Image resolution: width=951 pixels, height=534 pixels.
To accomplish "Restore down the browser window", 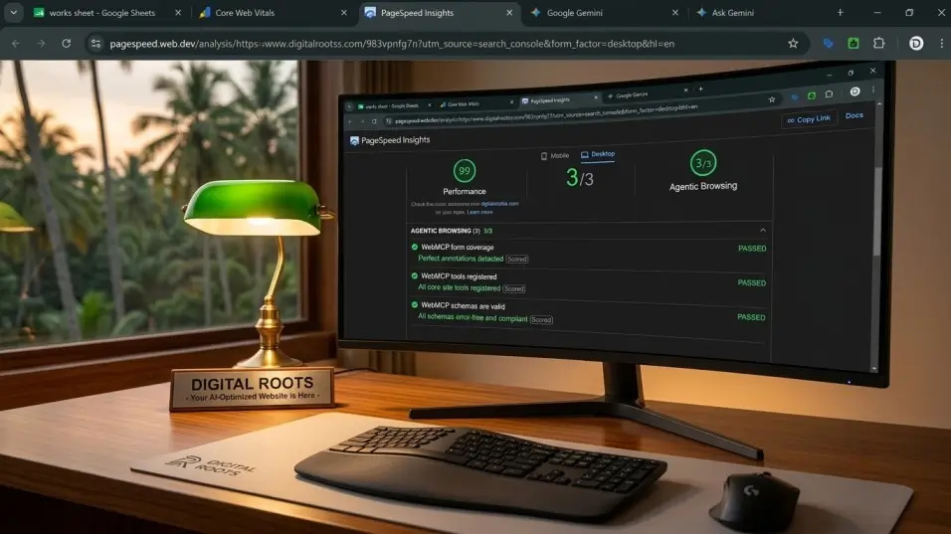I will pyautogui.click(x=909, y=13).
